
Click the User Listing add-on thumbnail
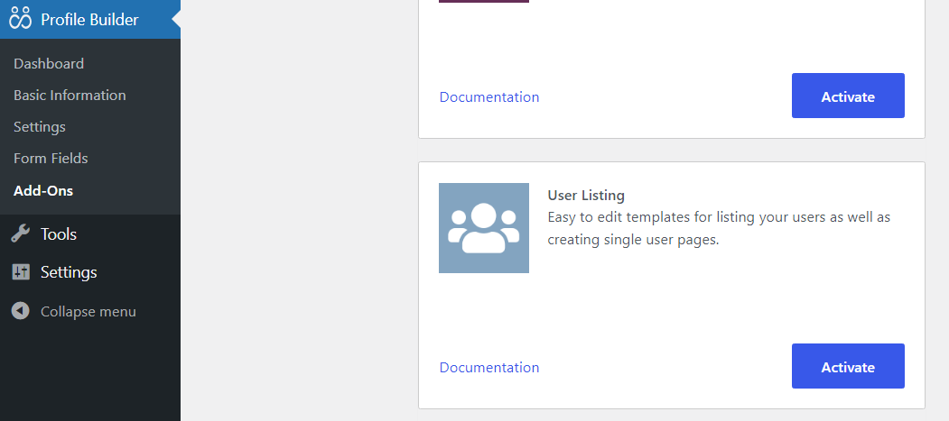[x=484, y=228]
